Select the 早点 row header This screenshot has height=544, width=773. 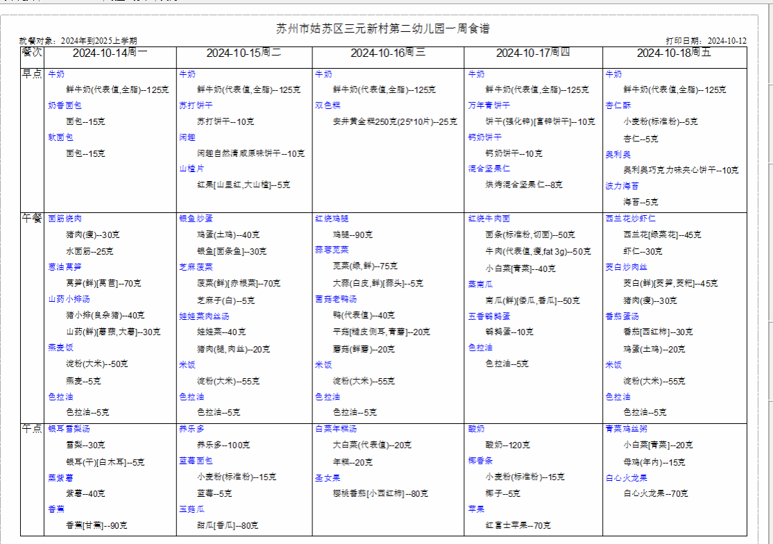point(32,74)
